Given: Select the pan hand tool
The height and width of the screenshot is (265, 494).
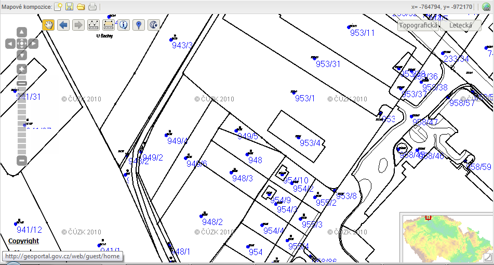Looking at the screenshot, I should click(x=48, y=25).
